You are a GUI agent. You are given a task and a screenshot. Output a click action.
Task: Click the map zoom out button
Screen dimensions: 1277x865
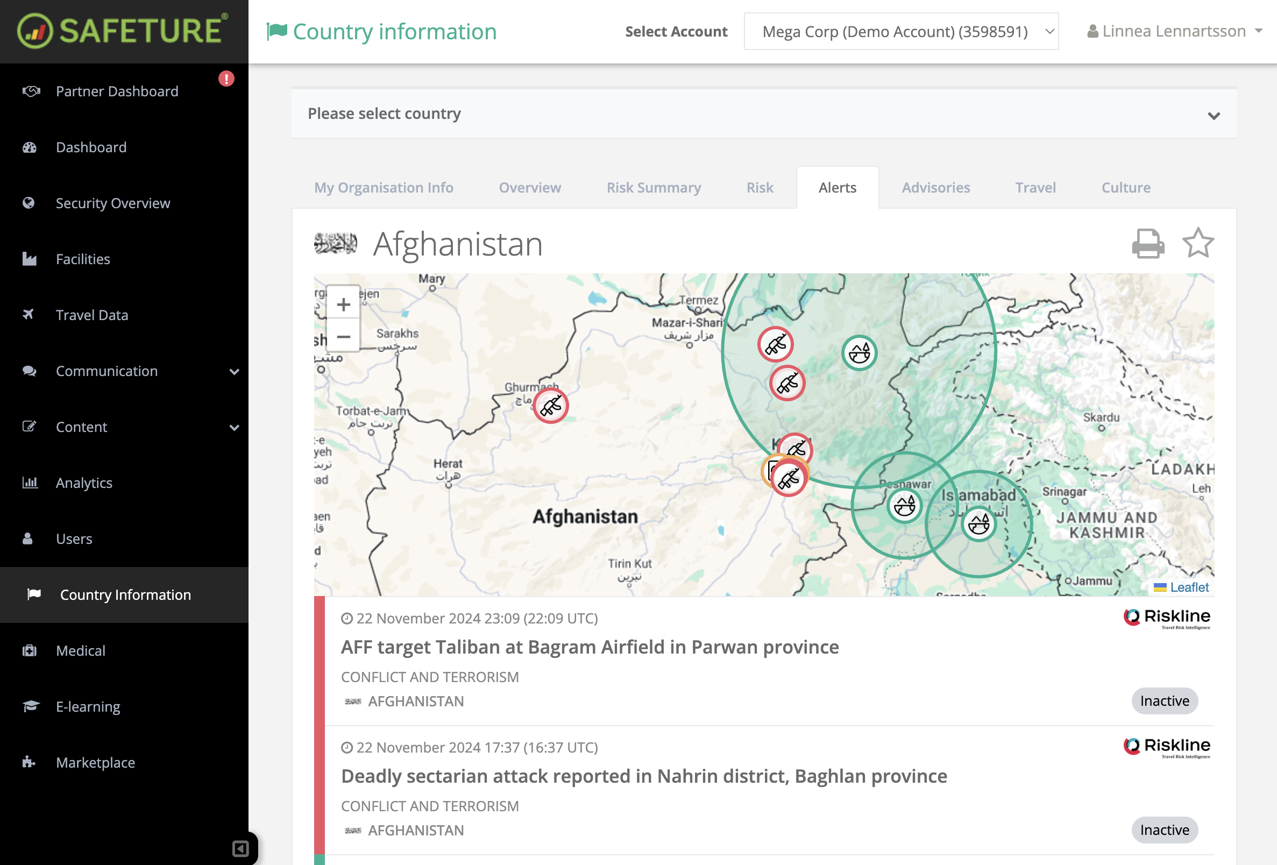tap(343, 336)
